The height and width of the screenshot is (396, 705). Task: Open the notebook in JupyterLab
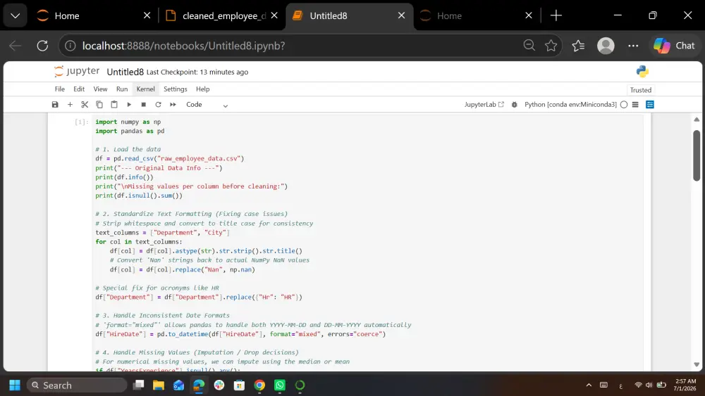(484, 105)
